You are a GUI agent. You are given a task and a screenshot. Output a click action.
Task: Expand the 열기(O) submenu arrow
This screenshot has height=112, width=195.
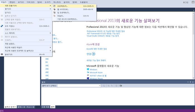[50, 9]
